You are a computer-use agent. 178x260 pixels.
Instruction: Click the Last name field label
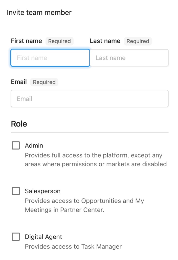[105, 41]
